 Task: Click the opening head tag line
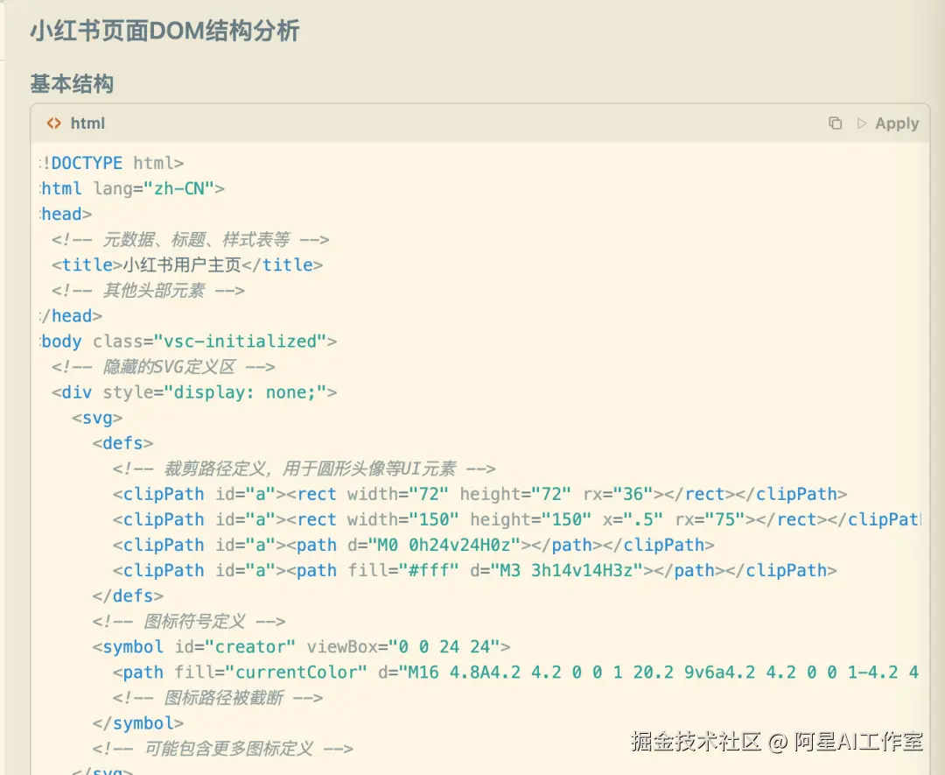point(66,214)
